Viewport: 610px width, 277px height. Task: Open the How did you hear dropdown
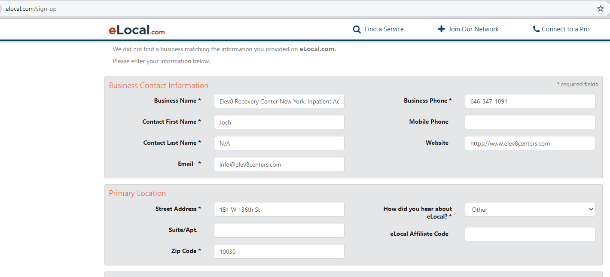coord(530,209)
